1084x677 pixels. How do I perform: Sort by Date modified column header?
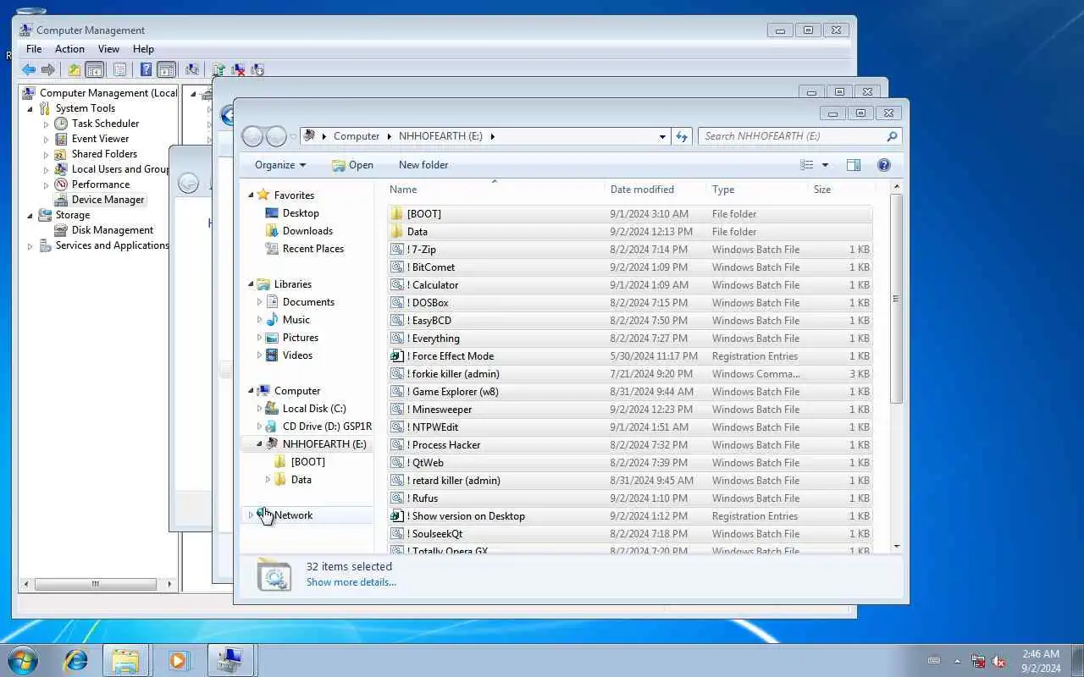pos(655,190)
